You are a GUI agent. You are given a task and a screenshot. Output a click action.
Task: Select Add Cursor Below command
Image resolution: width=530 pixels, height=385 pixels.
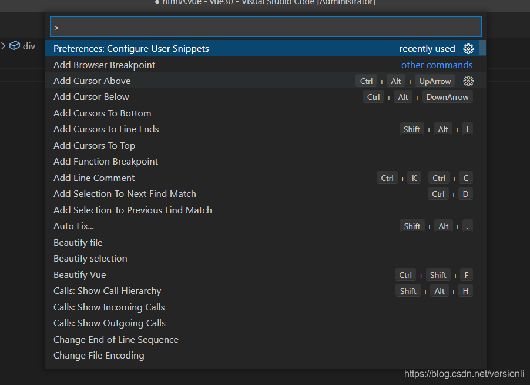[x=266, y=97]
